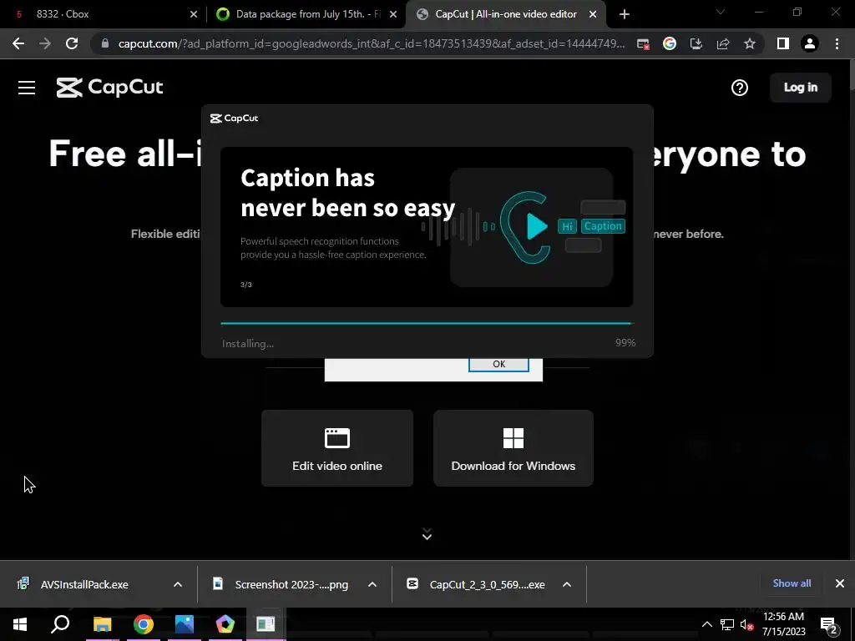Select the CapCut All-in-one video editor tab
855x641 pixels.
click(506, 14)
